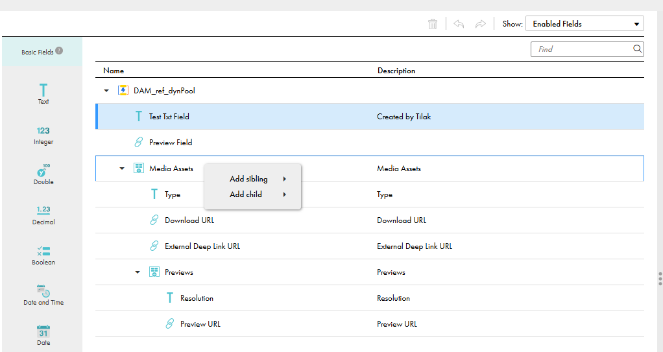This screenshot has width=663, height=352.
Task: Click the T icon of Test Txt Field
Action: coord(139,116)
